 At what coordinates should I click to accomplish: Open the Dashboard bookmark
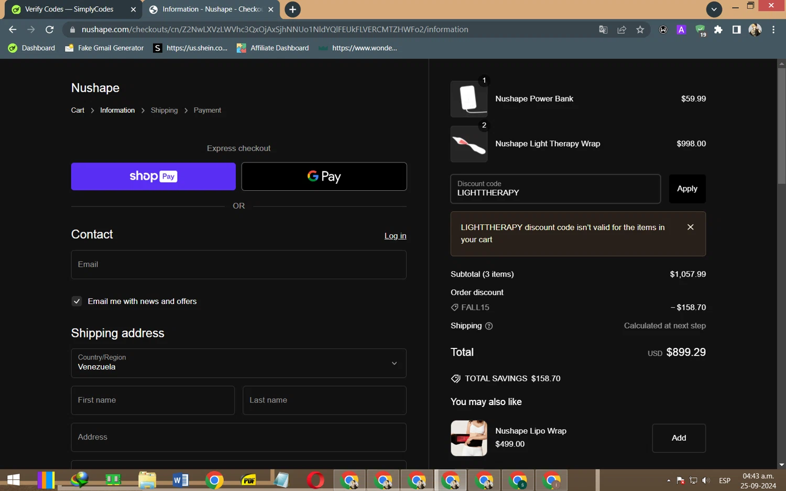point(32,48)
